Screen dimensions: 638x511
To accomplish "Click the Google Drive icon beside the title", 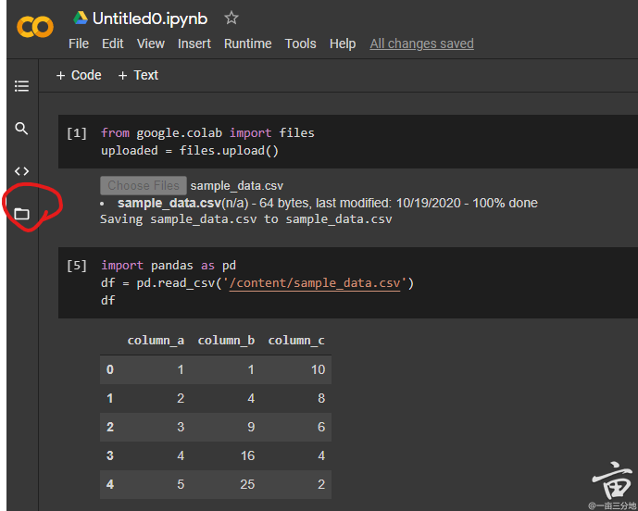I will tap(81, 19).
